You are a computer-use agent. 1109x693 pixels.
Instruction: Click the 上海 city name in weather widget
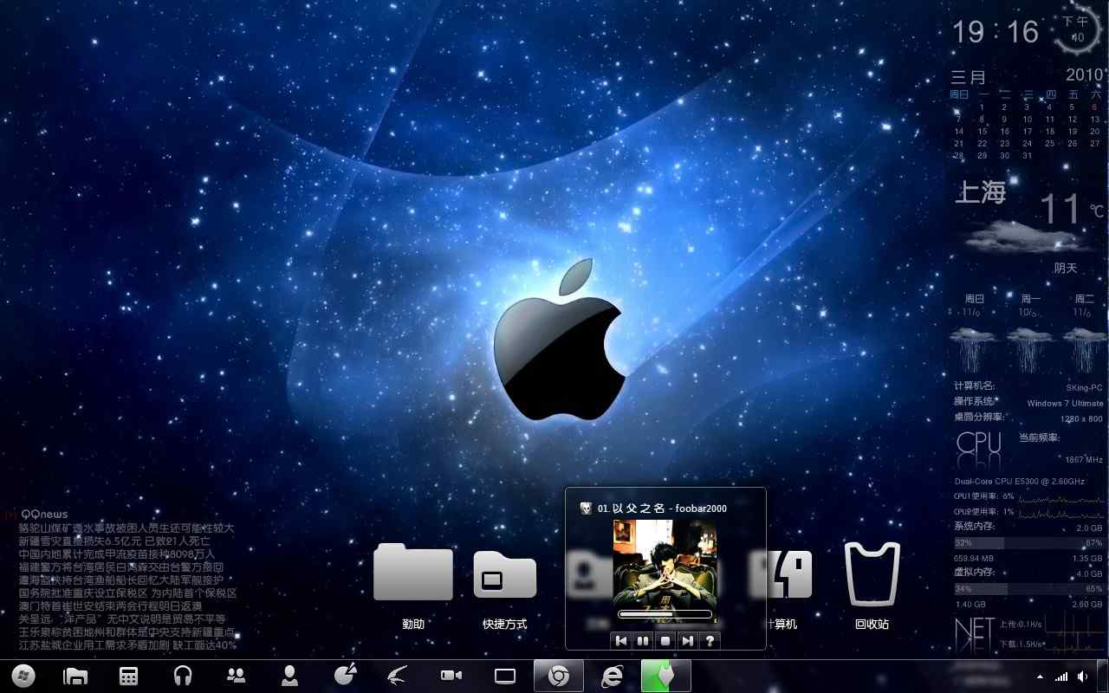(x=980, y=192)
